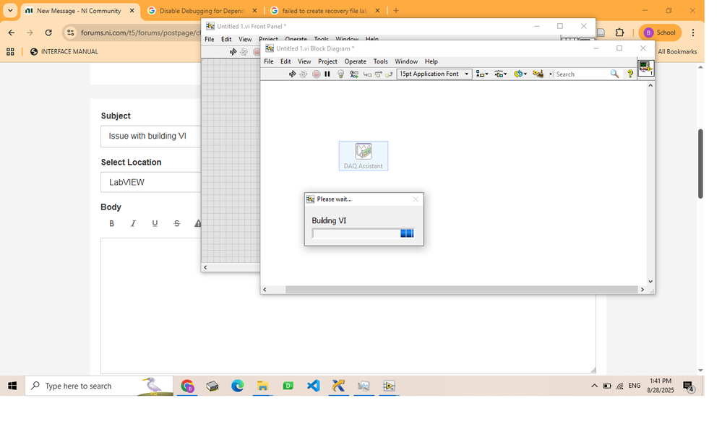Click the Step Into button
The image size is (722, 424).
tap(367, 74)
